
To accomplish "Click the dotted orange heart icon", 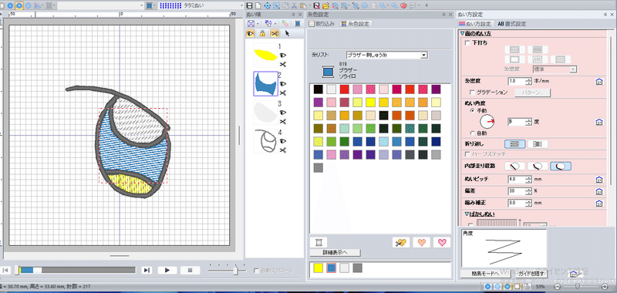I will [x=421, y=242].
